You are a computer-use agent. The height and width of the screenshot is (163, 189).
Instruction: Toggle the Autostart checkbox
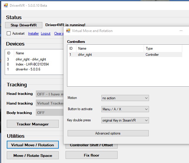coord(9,33)
